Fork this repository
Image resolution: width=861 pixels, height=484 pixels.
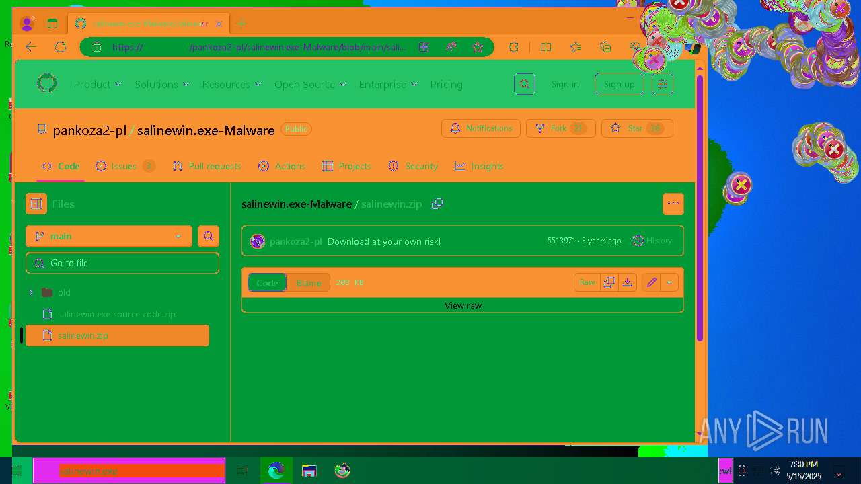(561, 128)
